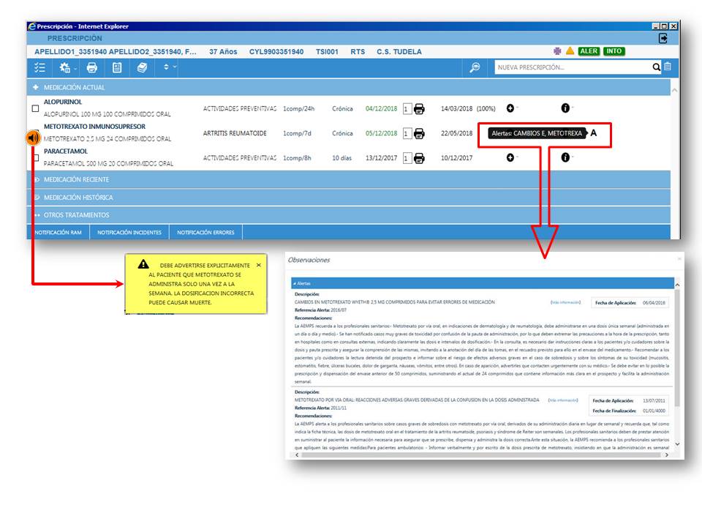Click the checklist icon in the toolbar
The image size is (702, 527).
coord(40,67)
